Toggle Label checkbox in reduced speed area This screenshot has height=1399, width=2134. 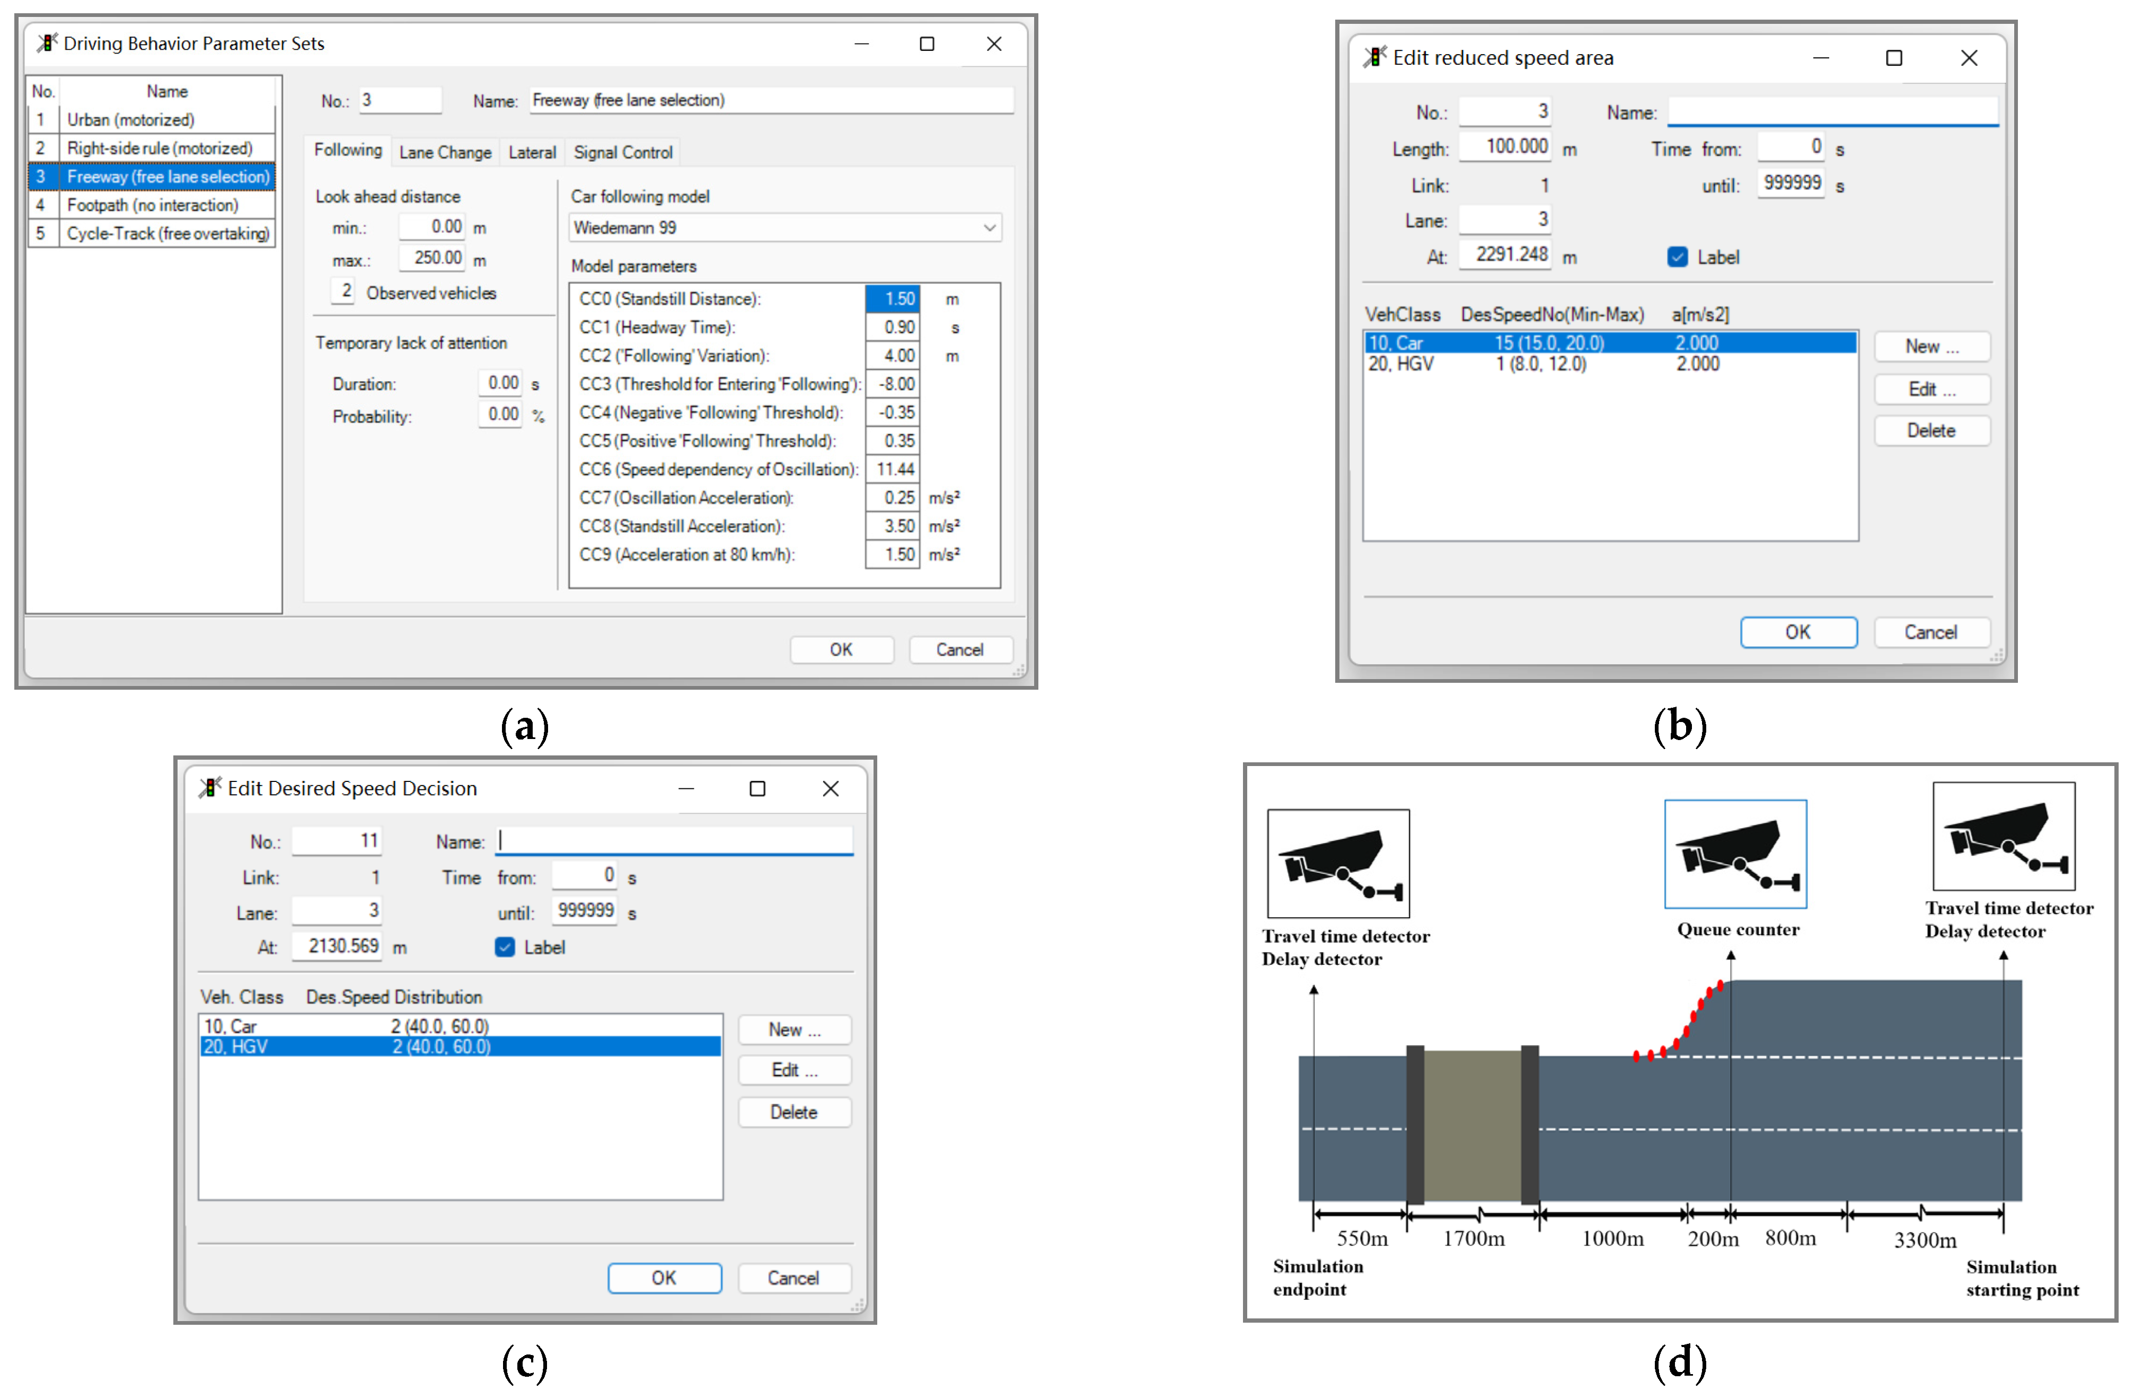point(1677,258)
